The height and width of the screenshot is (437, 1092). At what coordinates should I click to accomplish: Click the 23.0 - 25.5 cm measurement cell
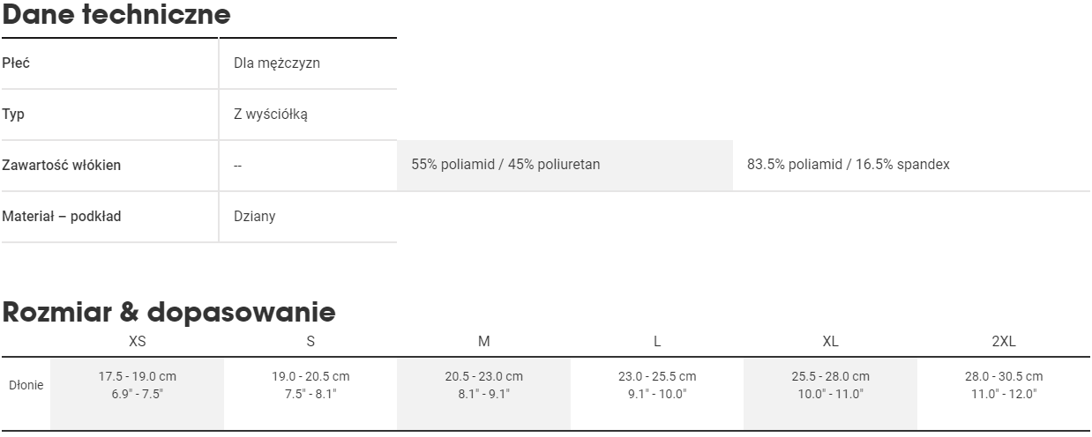657,385
